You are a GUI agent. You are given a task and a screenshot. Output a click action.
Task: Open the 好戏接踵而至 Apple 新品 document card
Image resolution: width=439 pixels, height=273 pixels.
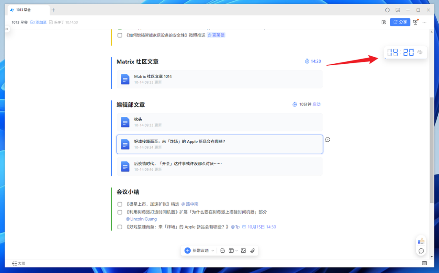pos(219,144)
